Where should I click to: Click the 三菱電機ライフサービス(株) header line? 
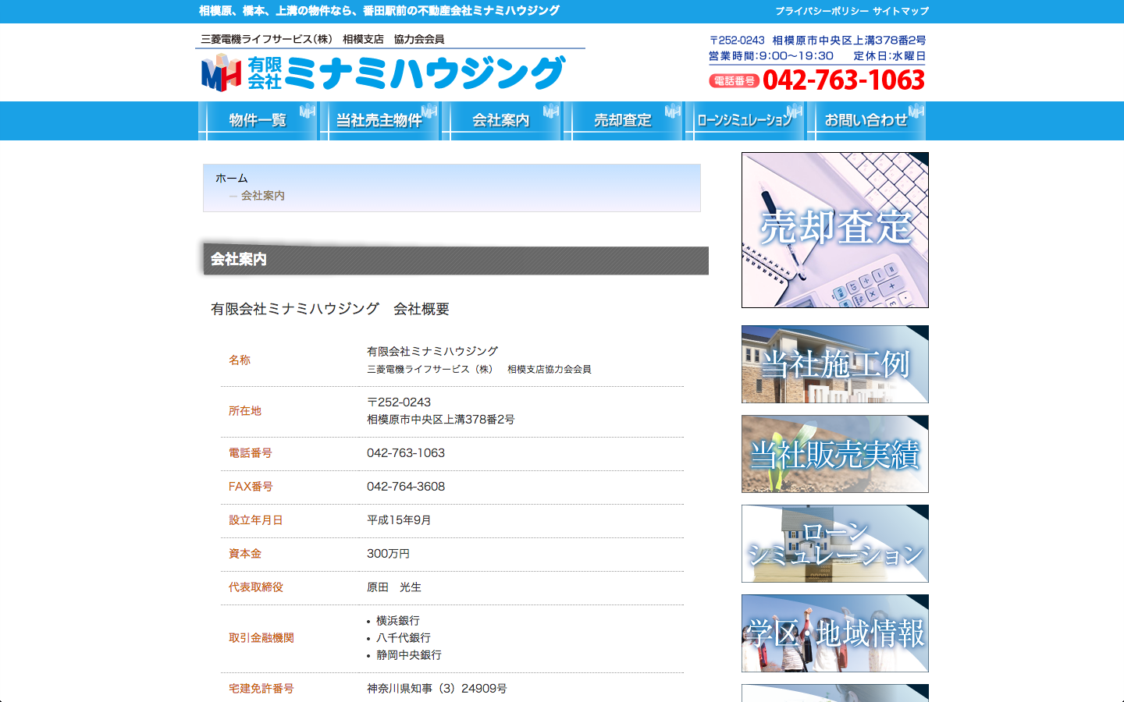pos(322,39)
